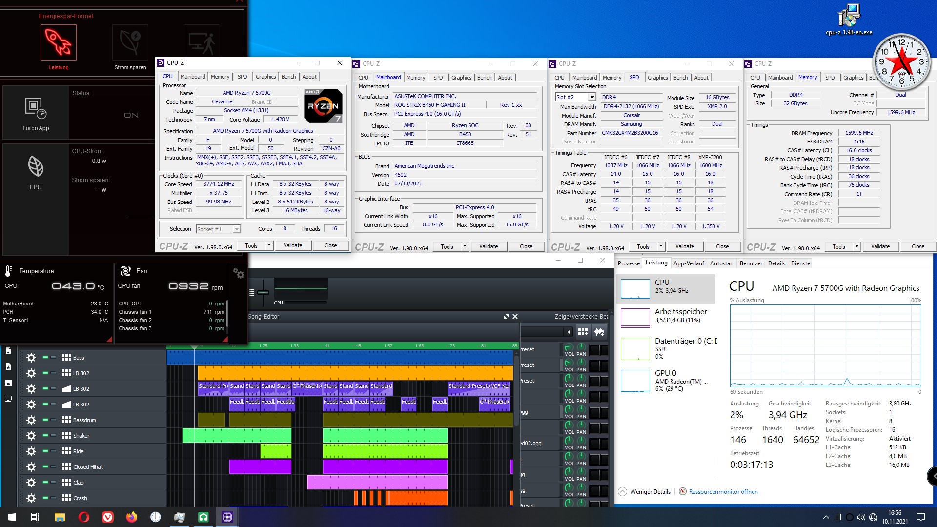The image size is (937, 527).
Task: Click the Validate button in CPU-Z
Action: [x=293, y=245]
